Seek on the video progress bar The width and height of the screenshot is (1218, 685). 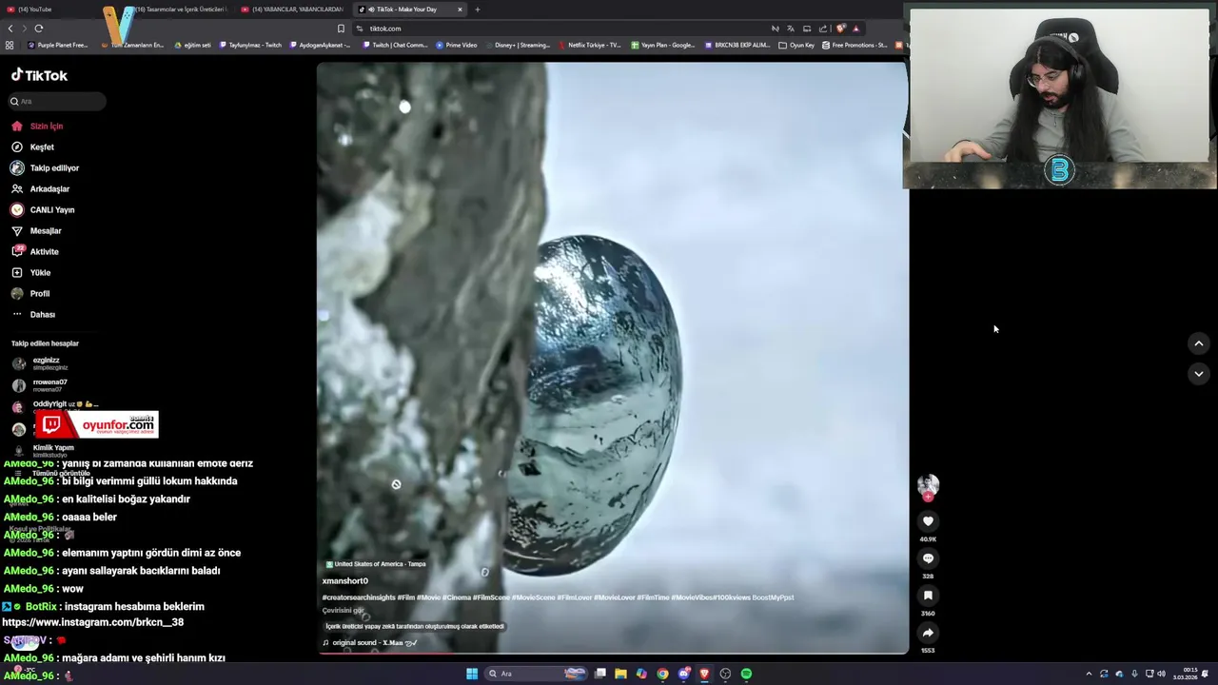613,652
